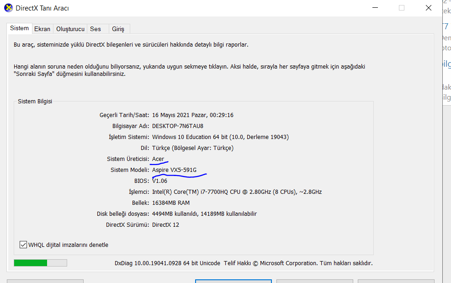Image resolution: width=451 pixels, height=283 pixels.
Task: Switch to the Sistem tab
Action: pyautogui.click(x=19, y=28)
